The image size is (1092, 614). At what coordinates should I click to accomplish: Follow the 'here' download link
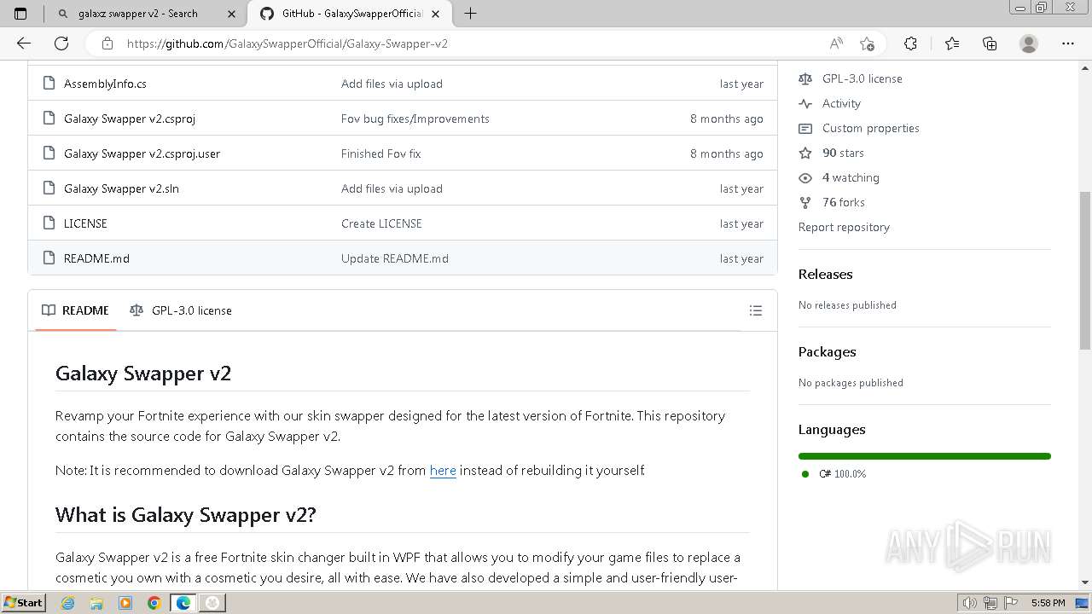(443, 470)
